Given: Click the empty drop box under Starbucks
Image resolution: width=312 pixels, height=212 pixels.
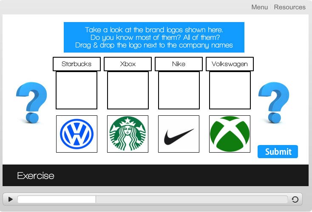Looking at the screenshot, I should coord(77,90).
